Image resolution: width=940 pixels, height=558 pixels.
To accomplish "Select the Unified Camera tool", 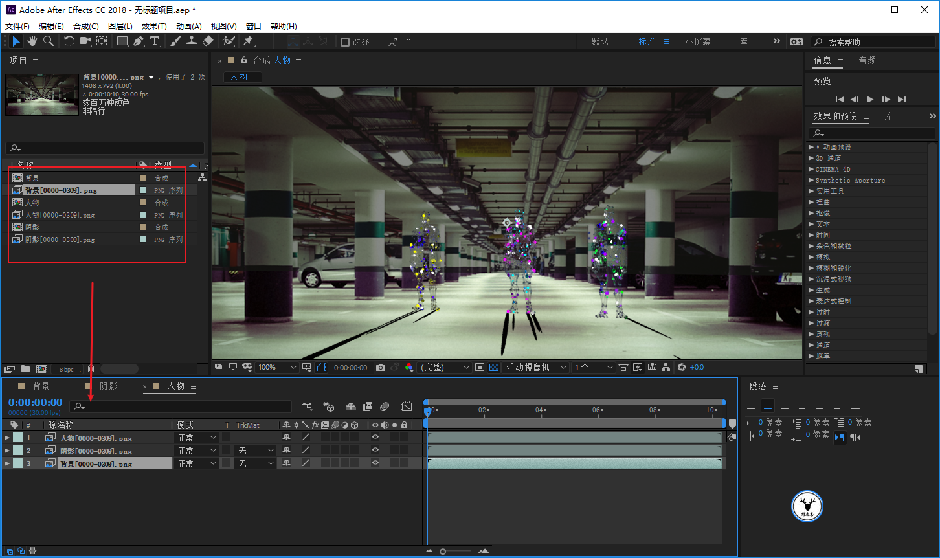I will pos(85,41).
